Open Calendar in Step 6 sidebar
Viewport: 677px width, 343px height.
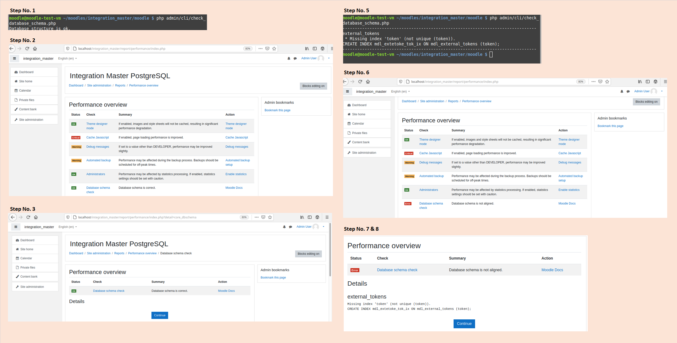[x=367, y=124]
